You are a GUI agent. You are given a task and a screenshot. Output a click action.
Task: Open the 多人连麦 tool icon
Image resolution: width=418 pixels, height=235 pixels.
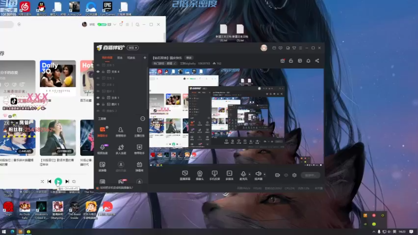point(121,149)
